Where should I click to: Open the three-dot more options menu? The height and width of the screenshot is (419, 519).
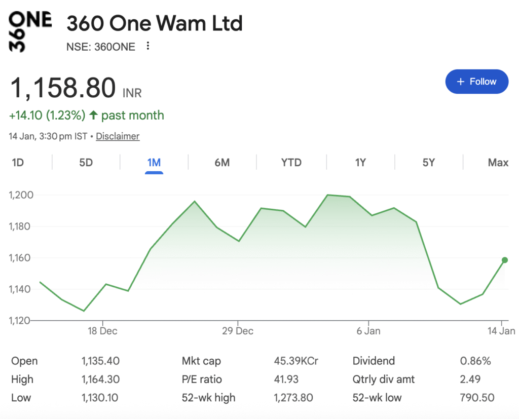[148, 47]
